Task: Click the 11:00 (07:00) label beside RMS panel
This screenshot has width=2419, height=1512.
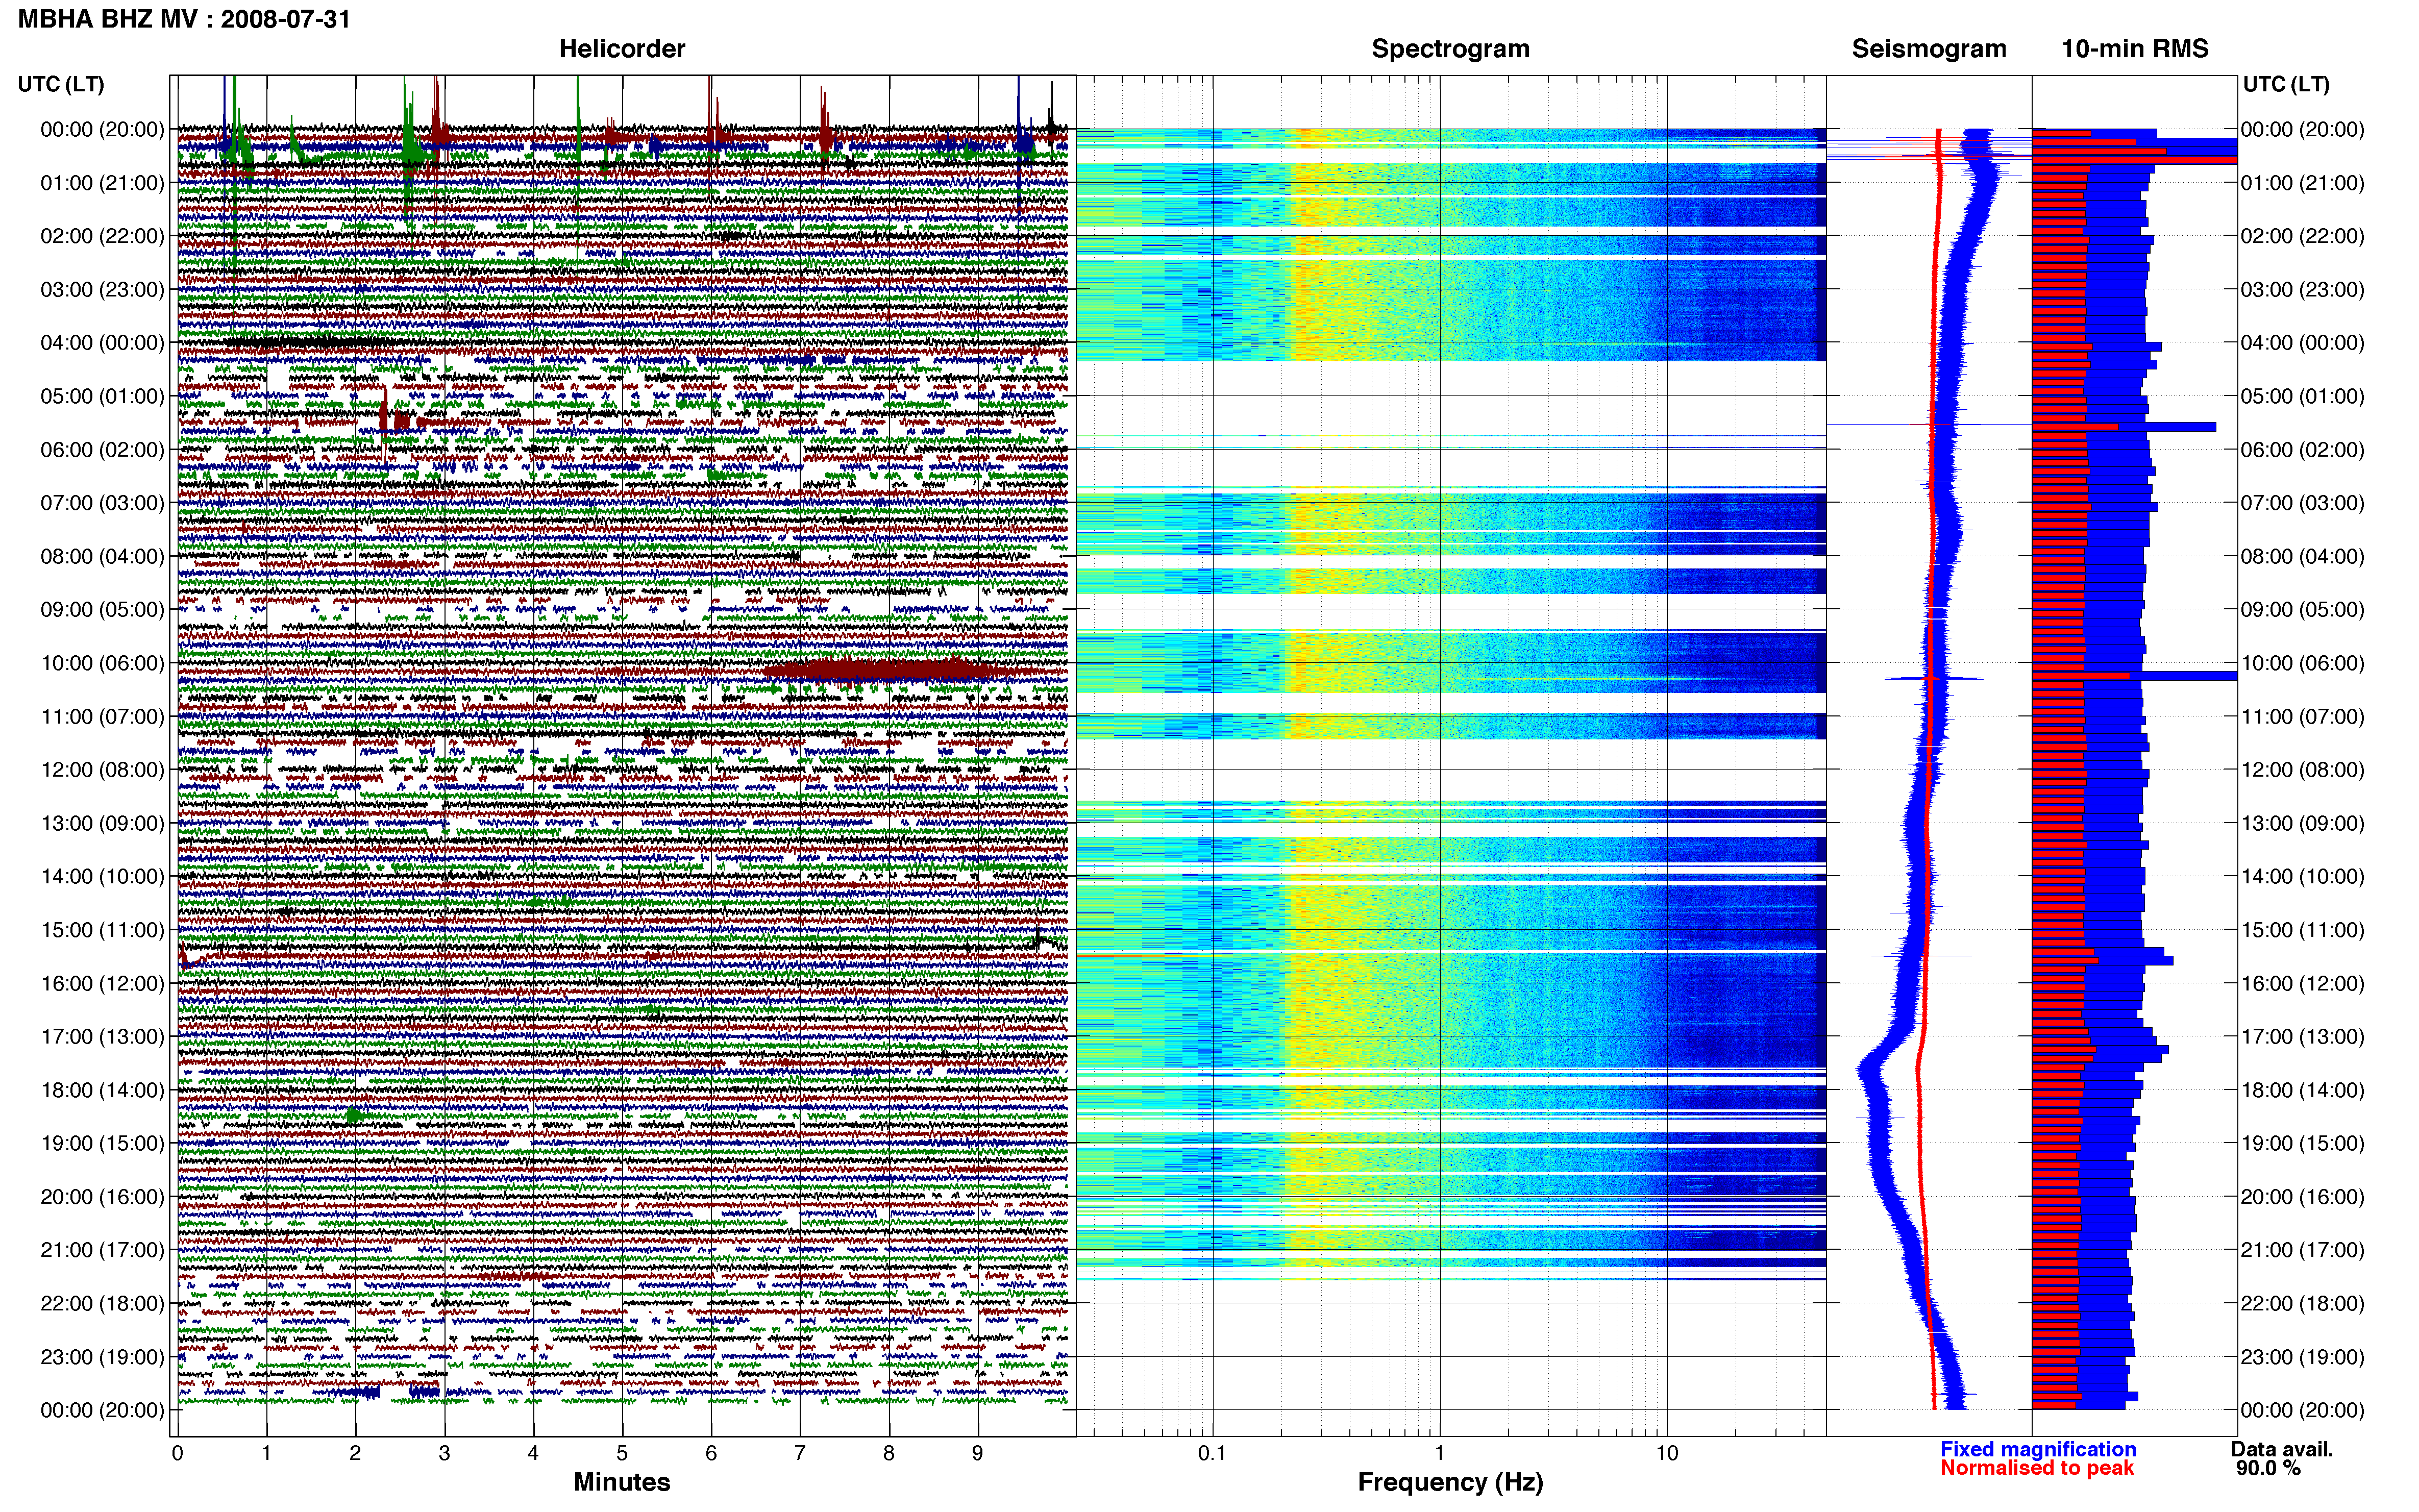Action: coord(2303,716)
